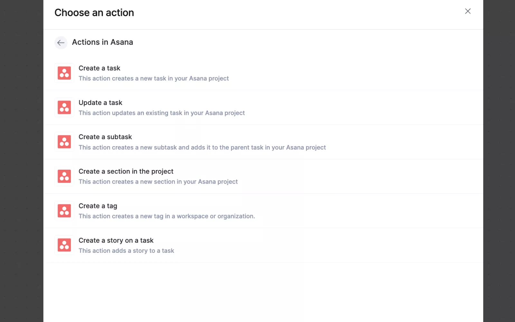This screenshot has height=322, width=515.
Task: Close the Choose an action dialog
Action: click(x=468, y=11)
